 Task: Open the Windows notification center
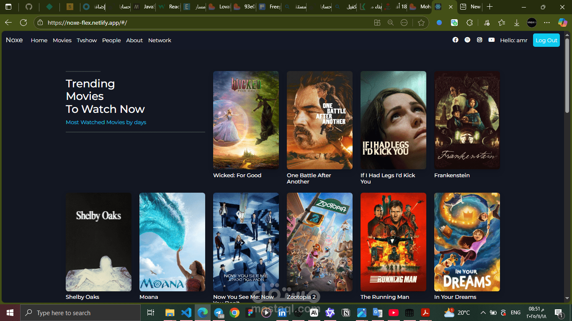tap(558, 313)
